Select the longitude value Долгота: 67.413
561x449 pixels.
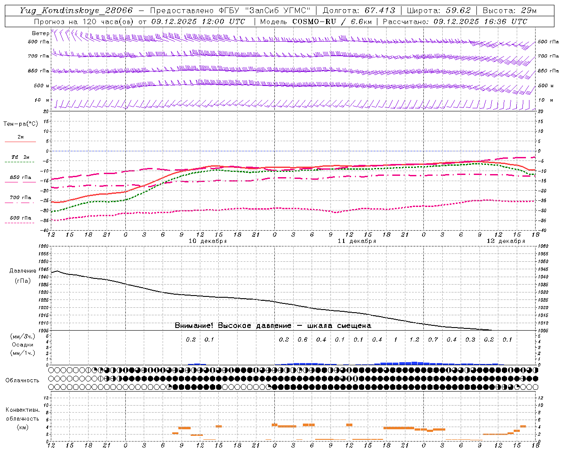[x=359, y=11]
